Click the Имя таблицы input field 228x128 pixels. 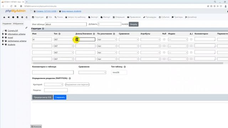coord(66,24)
